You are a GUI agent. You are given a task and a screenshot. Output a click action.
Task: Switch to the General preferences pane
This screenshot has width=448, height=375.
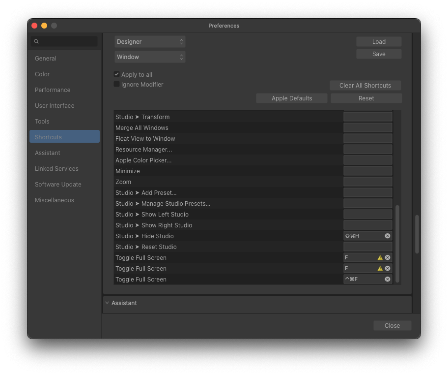click(x=45, y=58)
